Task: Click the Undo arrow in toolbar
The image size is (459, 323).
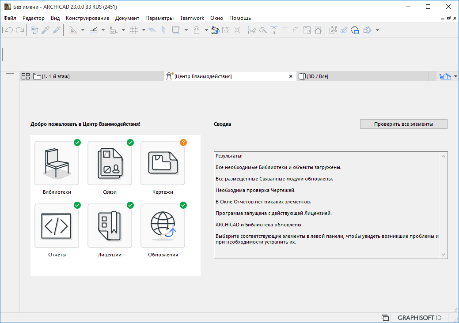Action: click(9, 30)
